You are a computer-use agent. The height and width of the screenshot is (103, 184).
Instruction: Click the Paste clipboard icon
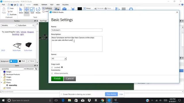coord(4,11)
